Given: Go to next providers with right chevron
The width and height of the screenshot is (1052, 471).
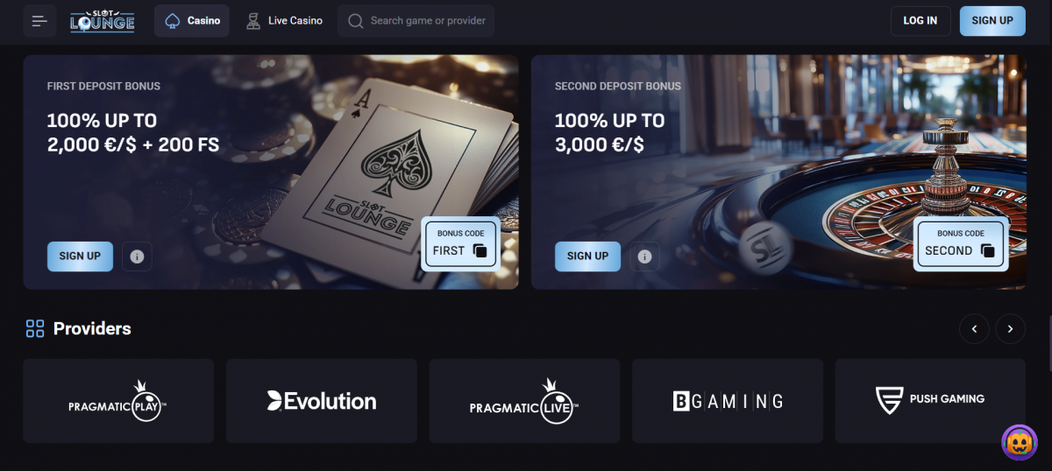Looking at the screenshot, I should point(1010,328).
